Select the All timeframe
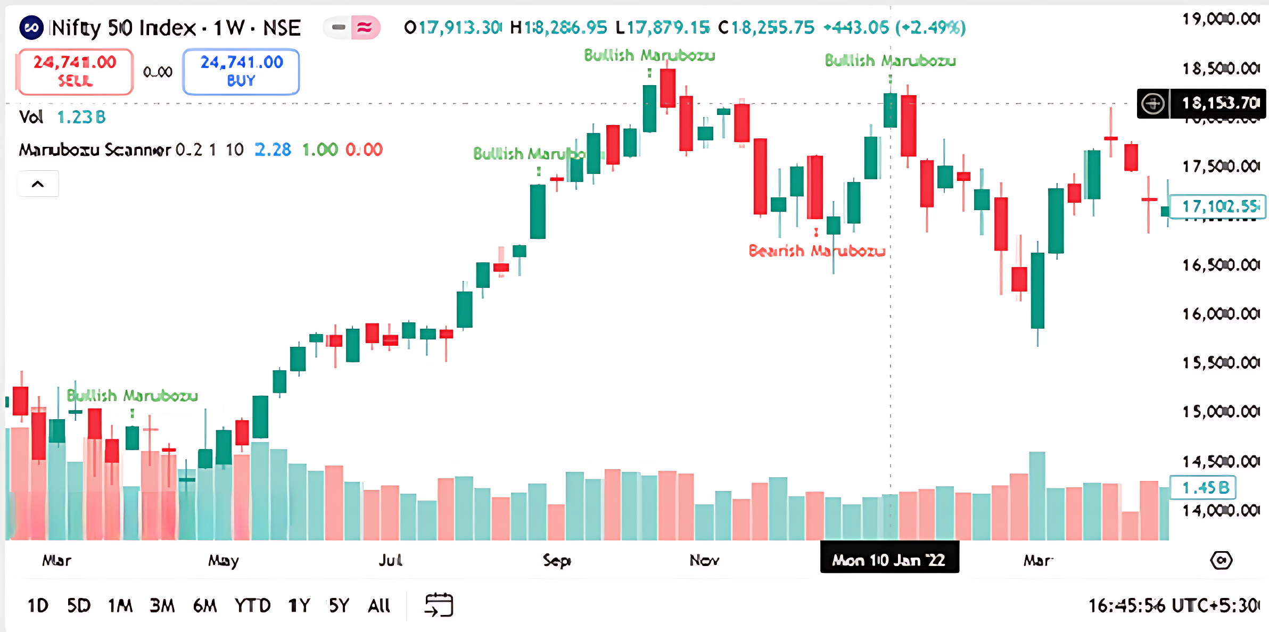The width and height of the screenshot is (1269, 632). 379,604
